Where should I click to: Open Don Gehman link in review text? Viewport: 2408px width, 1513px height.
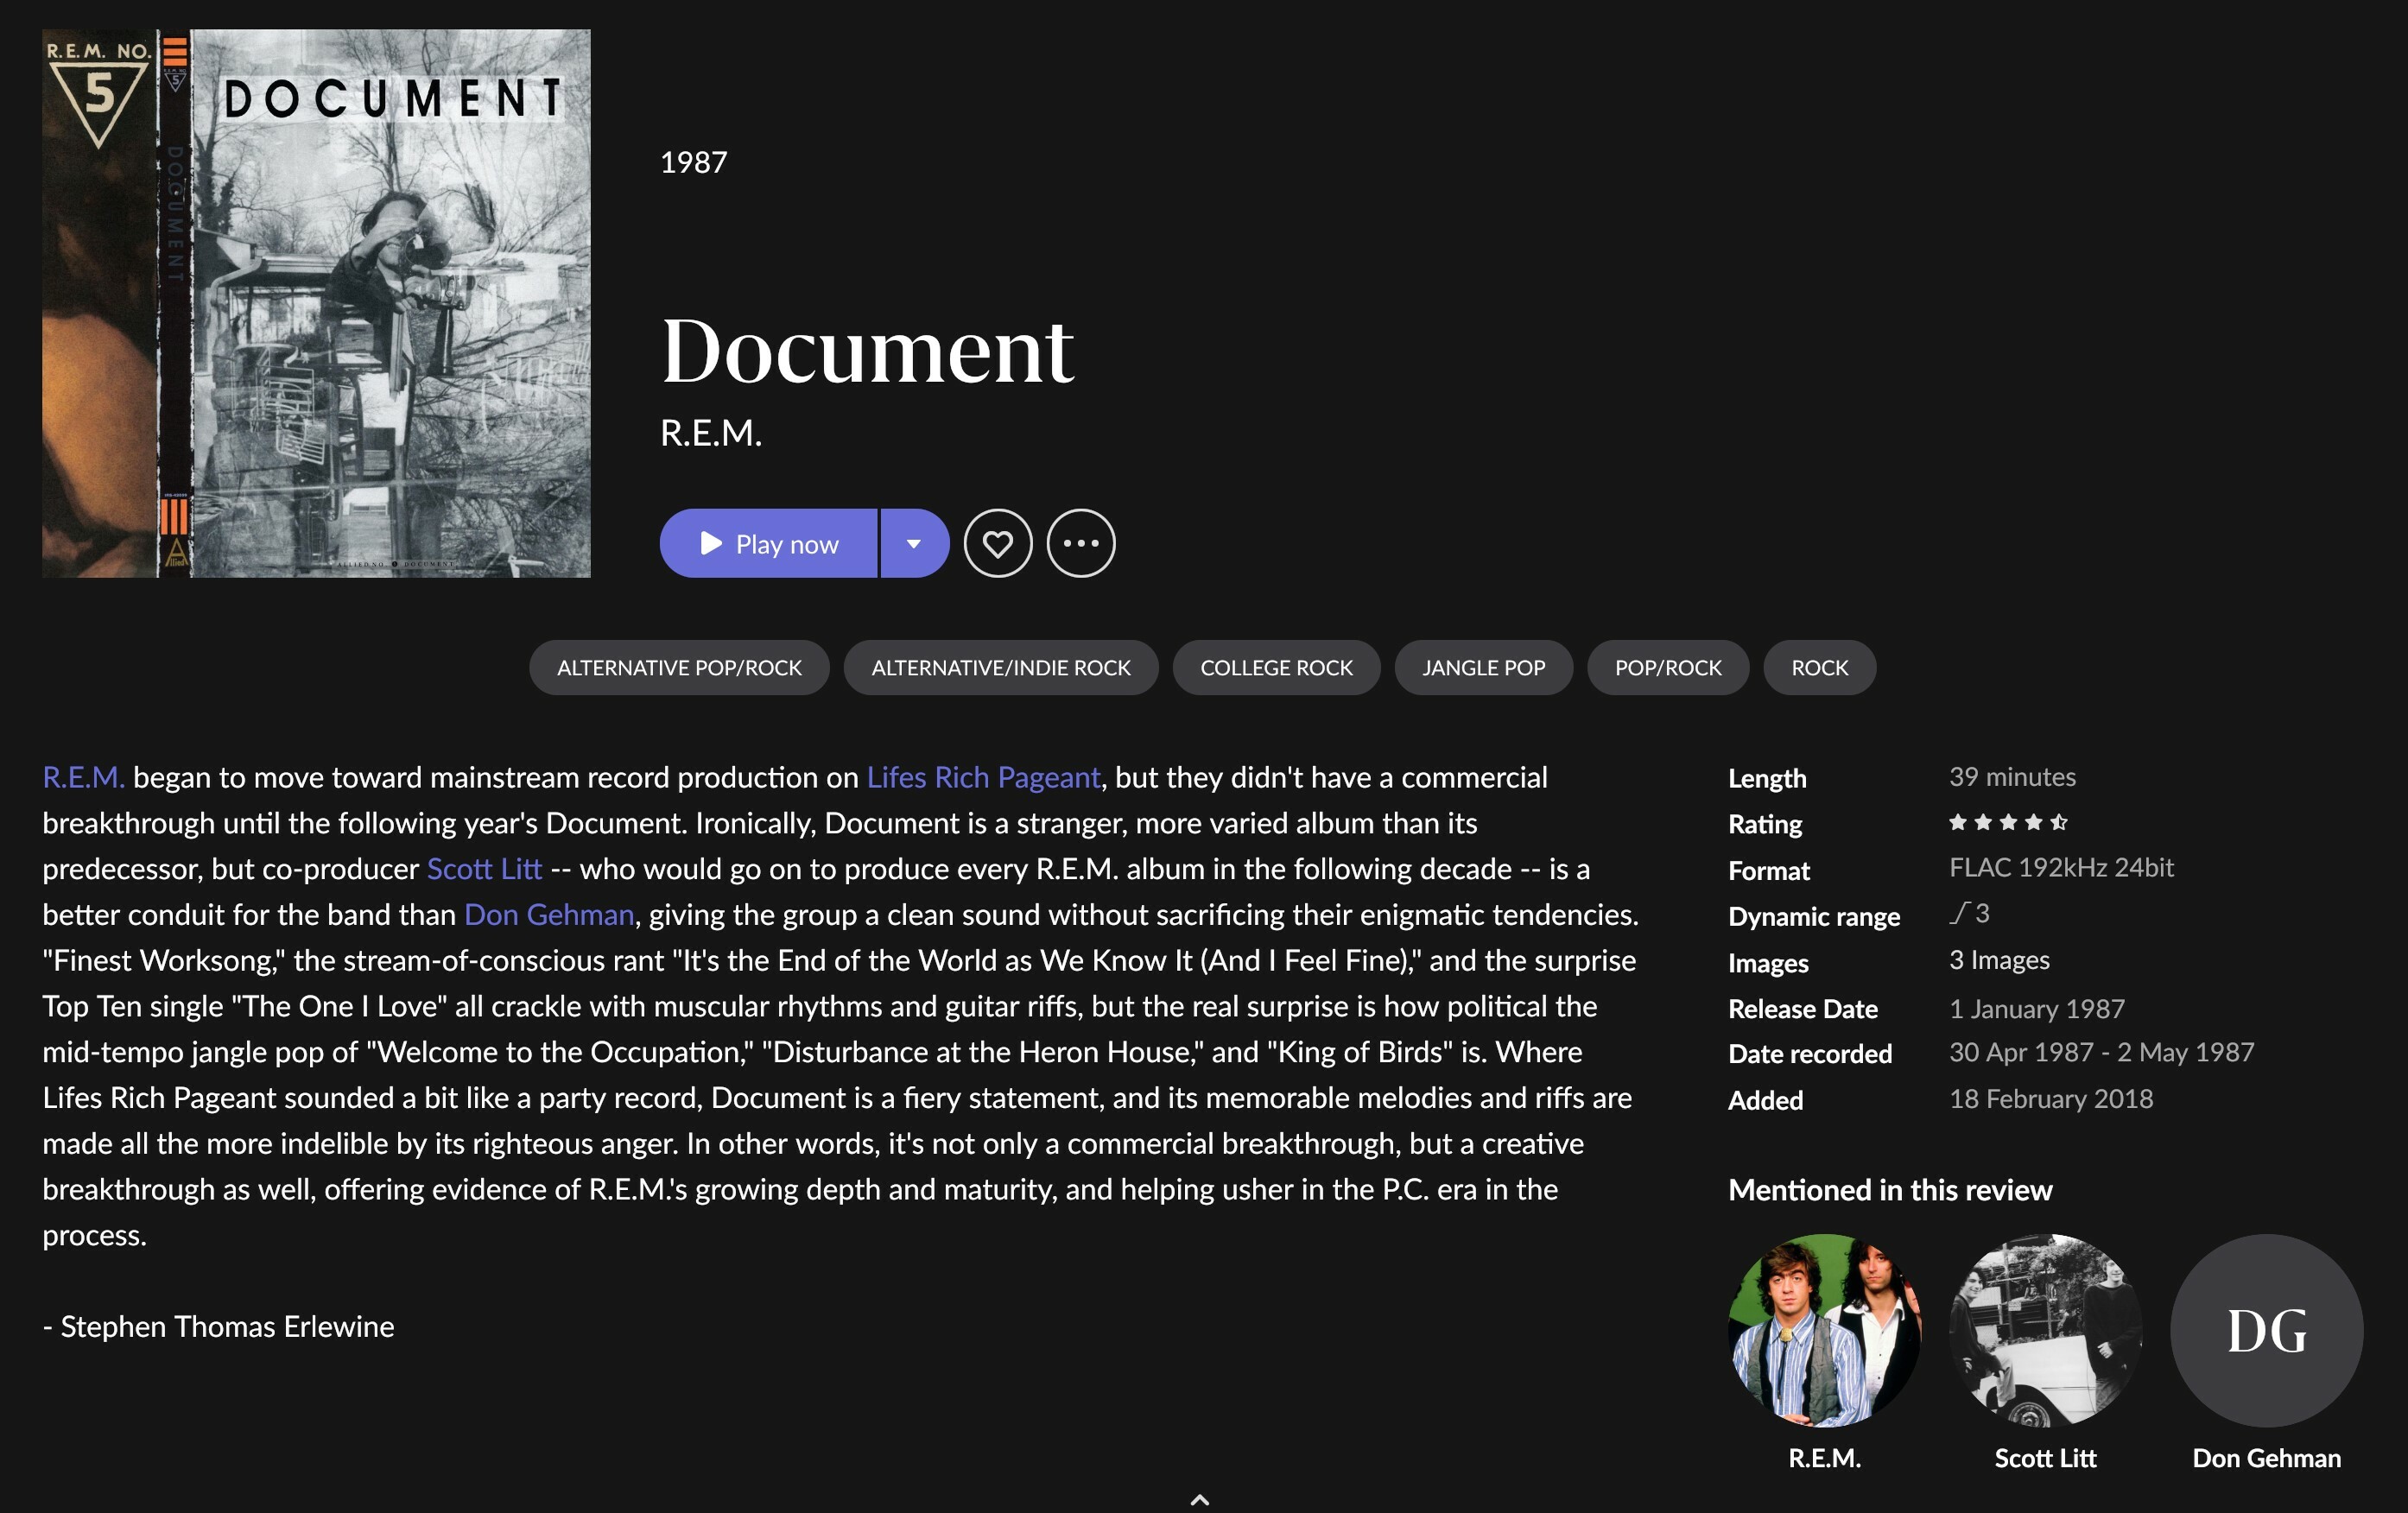click(549, 914)
